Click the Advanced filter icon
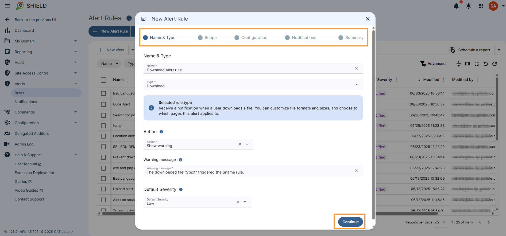The height and width of the screenshot is (236, 506). pyautogui.click(x=423, y=64)
